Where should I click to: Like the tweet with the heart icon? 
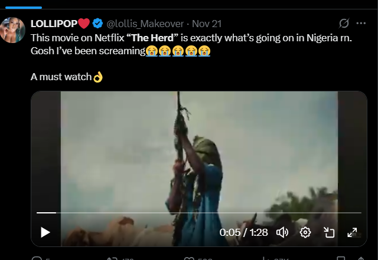coord(189,258)
